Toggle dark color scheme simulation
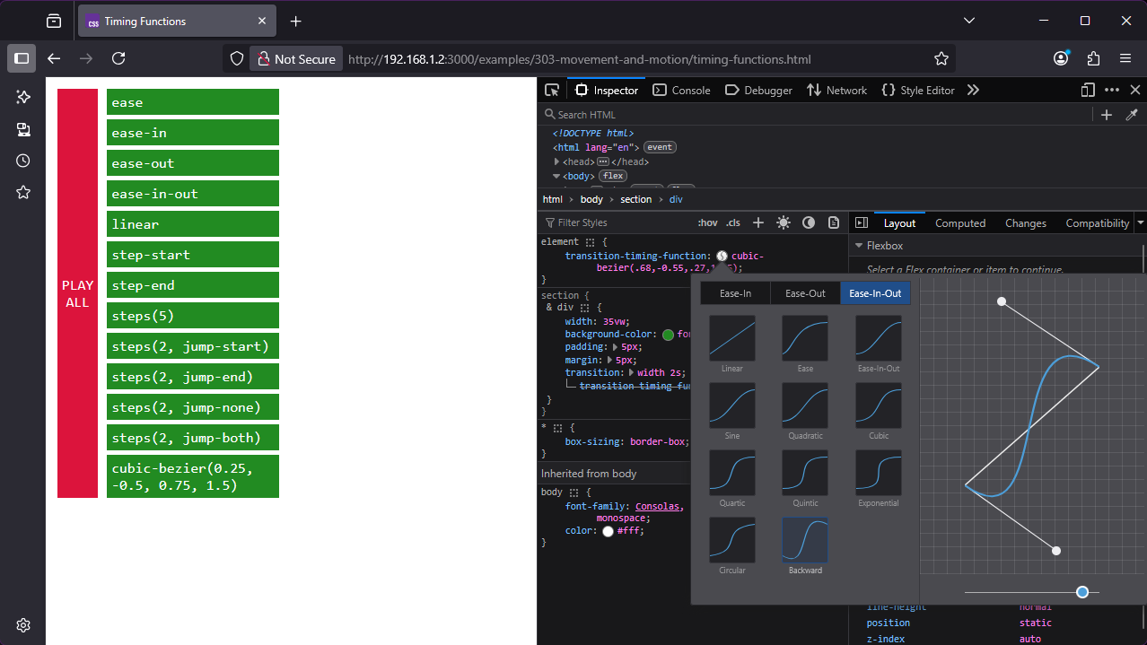 pos(809,222)
